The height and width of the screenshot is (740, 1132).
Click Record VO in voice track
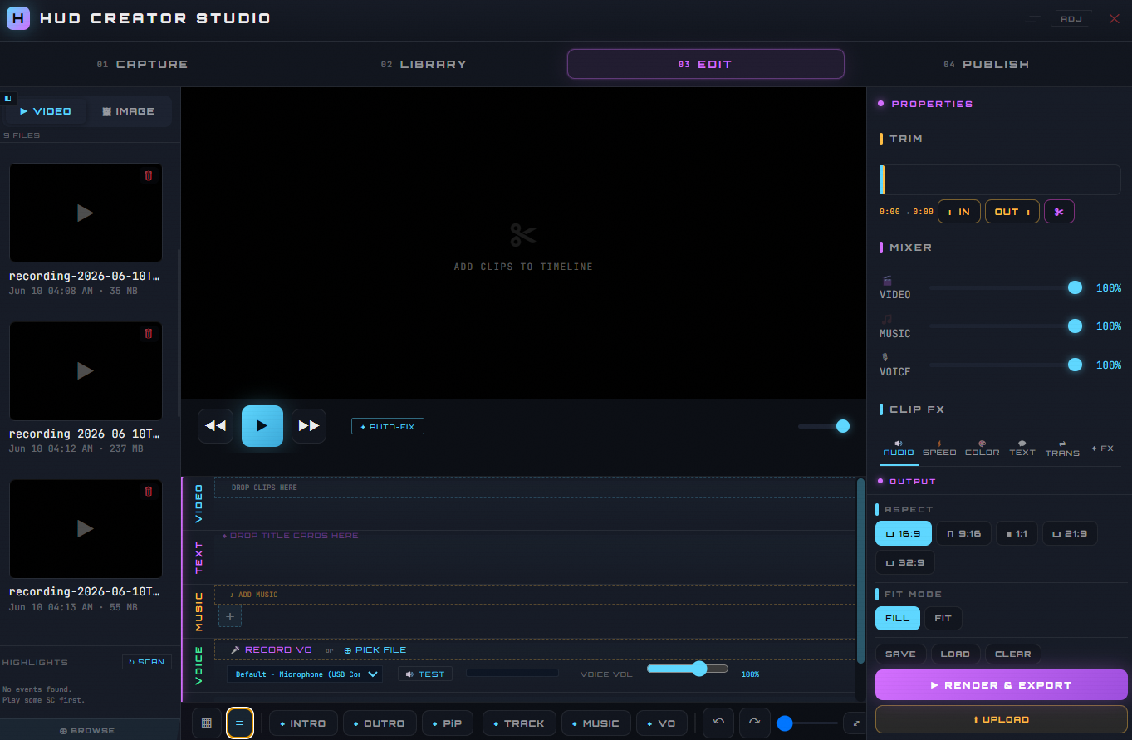click(x=272, y=650)
